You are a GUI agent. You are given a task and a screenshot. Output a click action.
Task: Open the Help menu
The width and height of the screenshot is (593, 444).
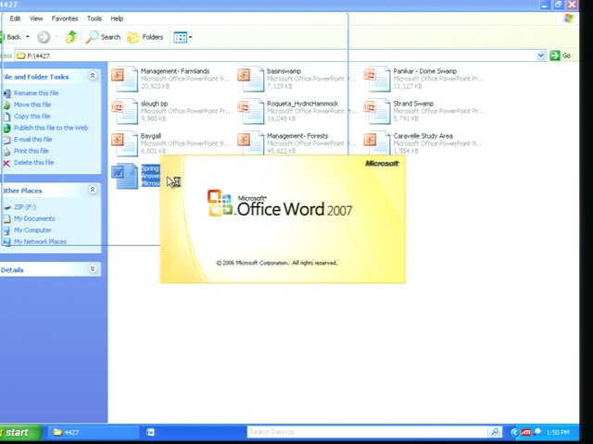pyautogui.click(x=117, y=18)
